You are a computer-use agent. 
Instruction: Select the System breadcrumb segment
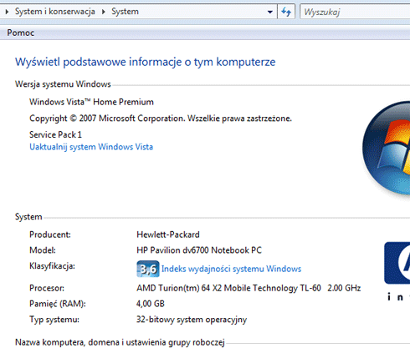[125, 12]
